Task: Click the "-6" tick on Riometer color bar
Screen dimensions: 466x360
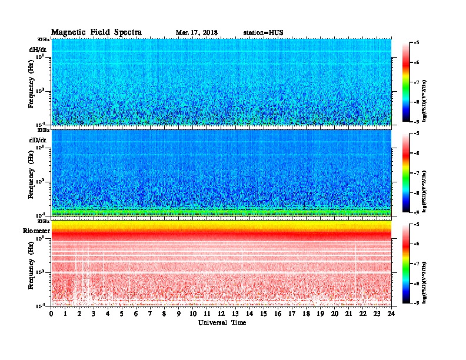Action: pos(417,244)
